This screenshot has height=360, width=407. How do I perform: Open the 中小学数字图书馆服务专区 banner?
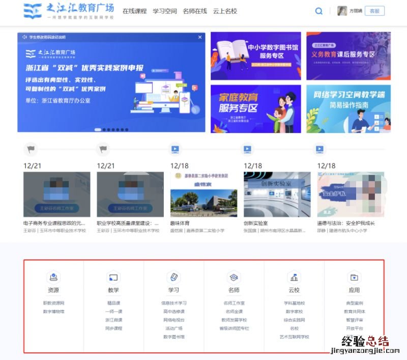click(x=256, y=56)
